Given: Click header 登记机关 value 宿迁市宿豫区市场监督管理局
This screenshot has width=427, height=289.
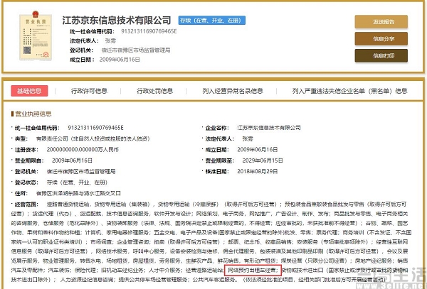Looking at the screenshot, I should 136,50.
